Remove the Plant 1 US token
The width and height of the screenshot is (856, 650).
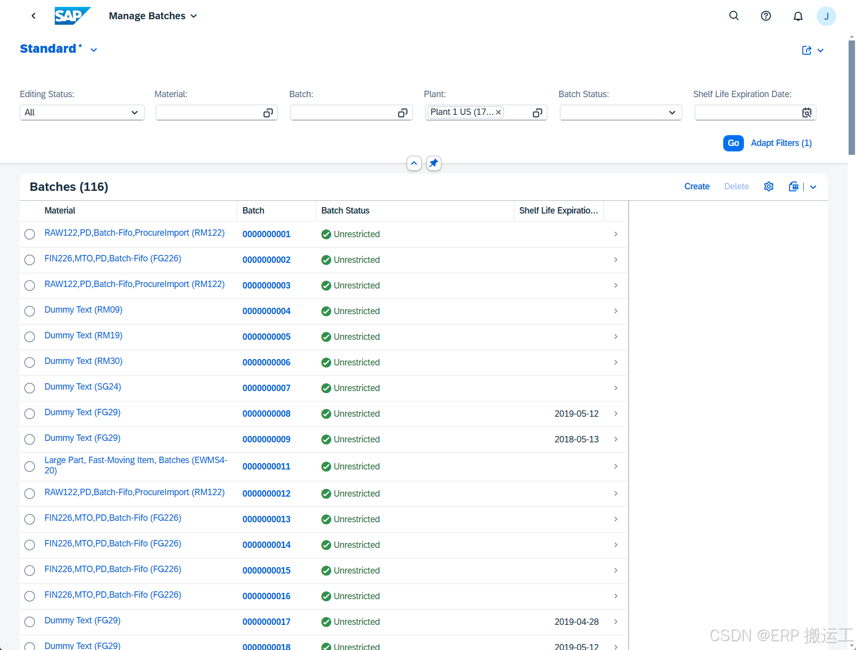pos(499,112)
